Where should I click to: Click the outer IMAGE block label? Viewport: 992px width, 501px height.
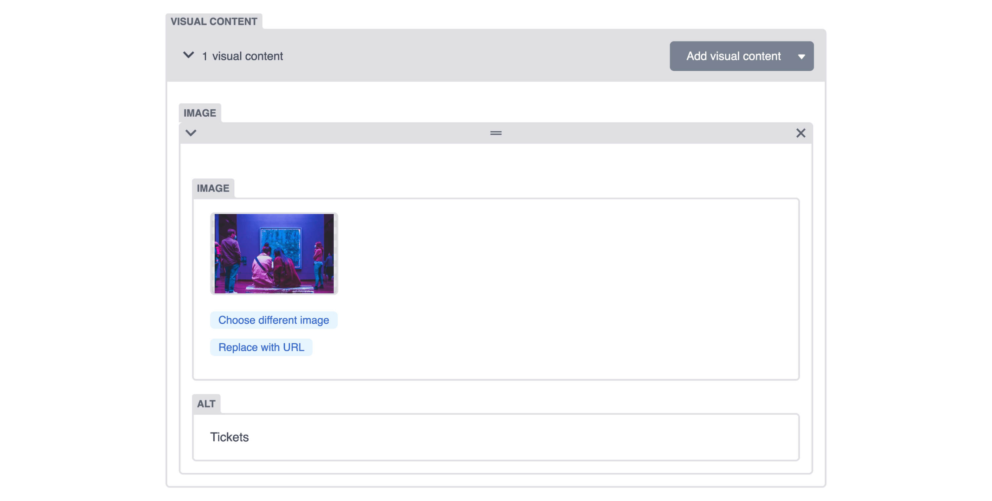tap(199, 113)
